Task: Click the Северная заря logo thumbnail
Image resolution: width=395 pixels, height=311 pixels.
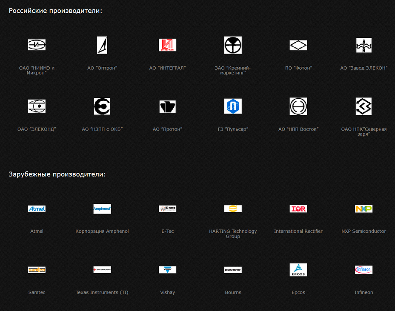Action: click(364, 106)
